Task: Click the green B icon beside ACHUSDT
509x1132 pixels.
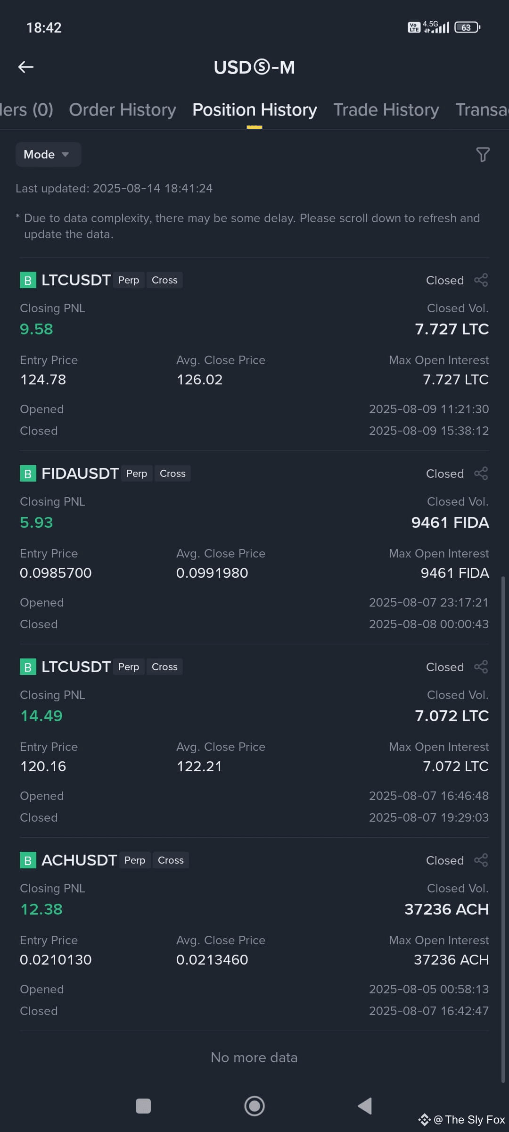Action: pyautogui.click(x=28, y=860)
